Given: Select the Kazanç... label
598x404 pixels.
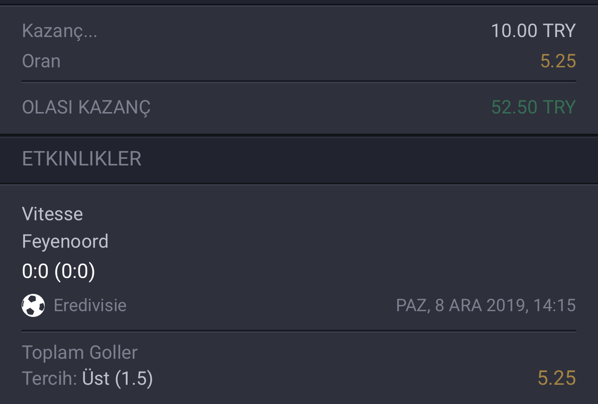Looking at the screenshot, I should (x=60, y=31).
